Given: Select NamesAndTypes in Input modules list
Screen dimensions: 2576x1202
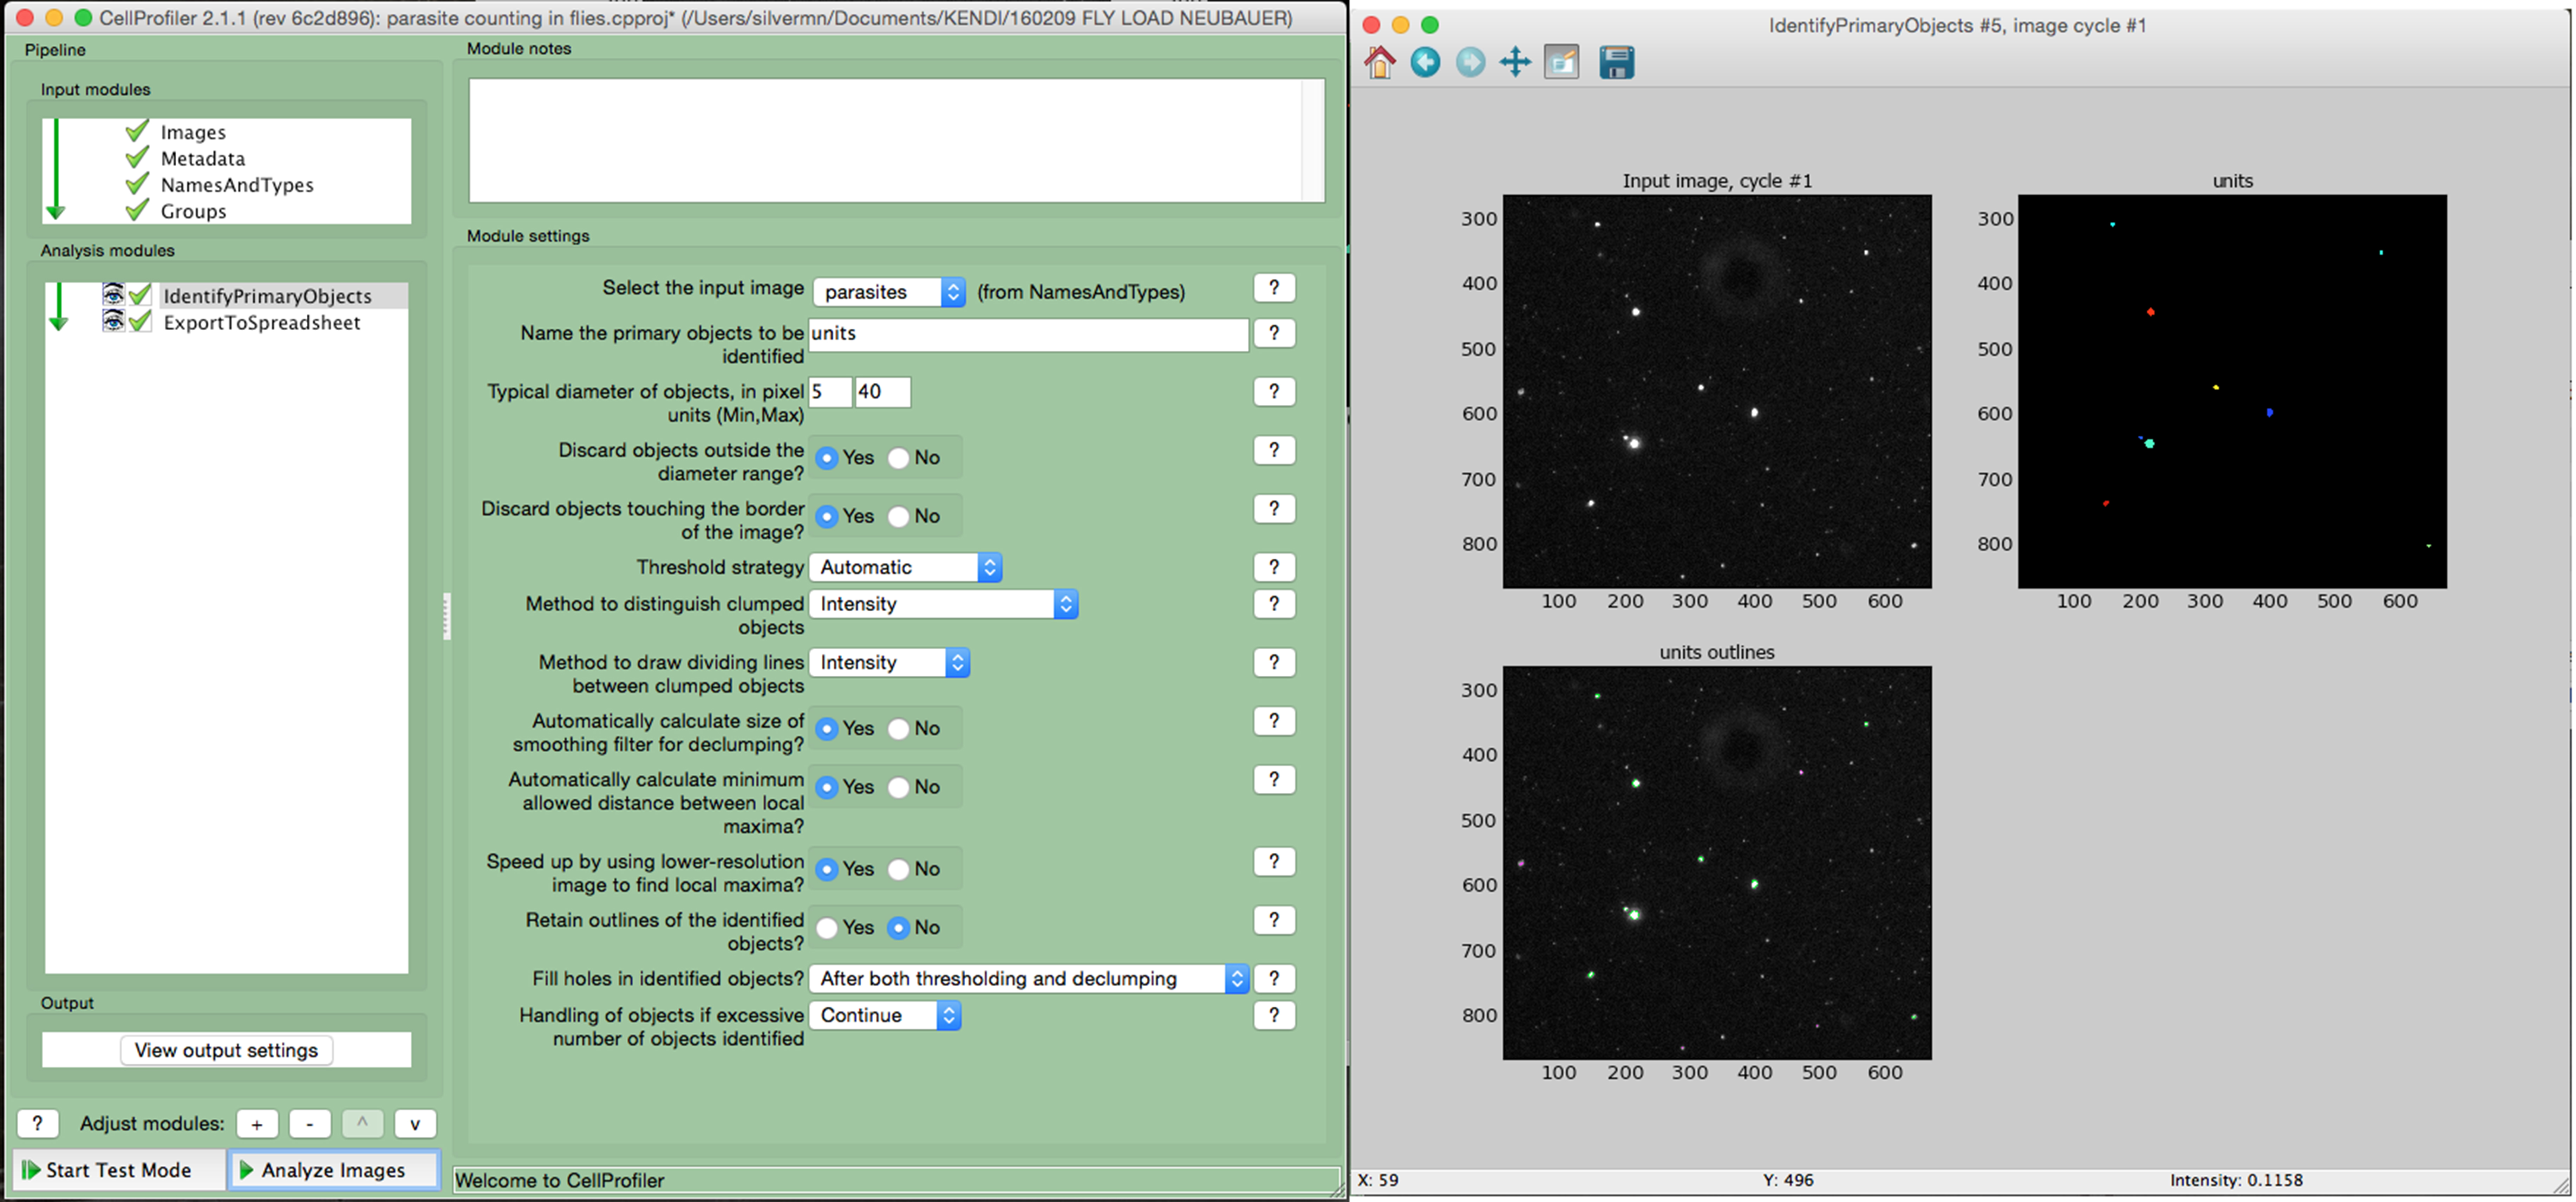Looking at the screenshot, I should [237, 185].
